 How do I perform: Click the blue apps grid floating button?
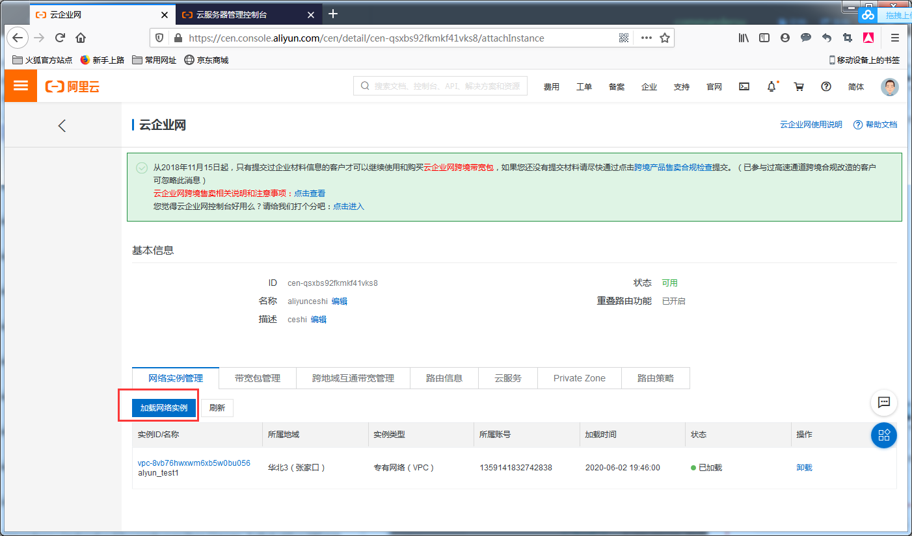[883, 435]
